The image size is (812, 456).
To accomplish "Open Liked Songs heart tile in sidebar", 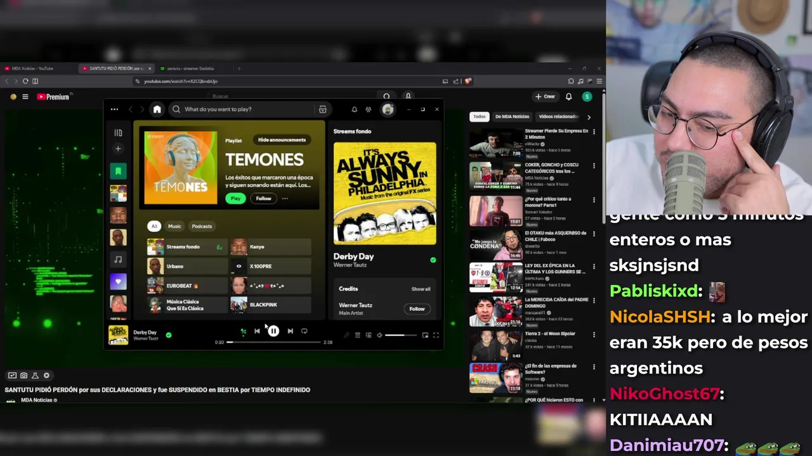I will click(118, 281).
